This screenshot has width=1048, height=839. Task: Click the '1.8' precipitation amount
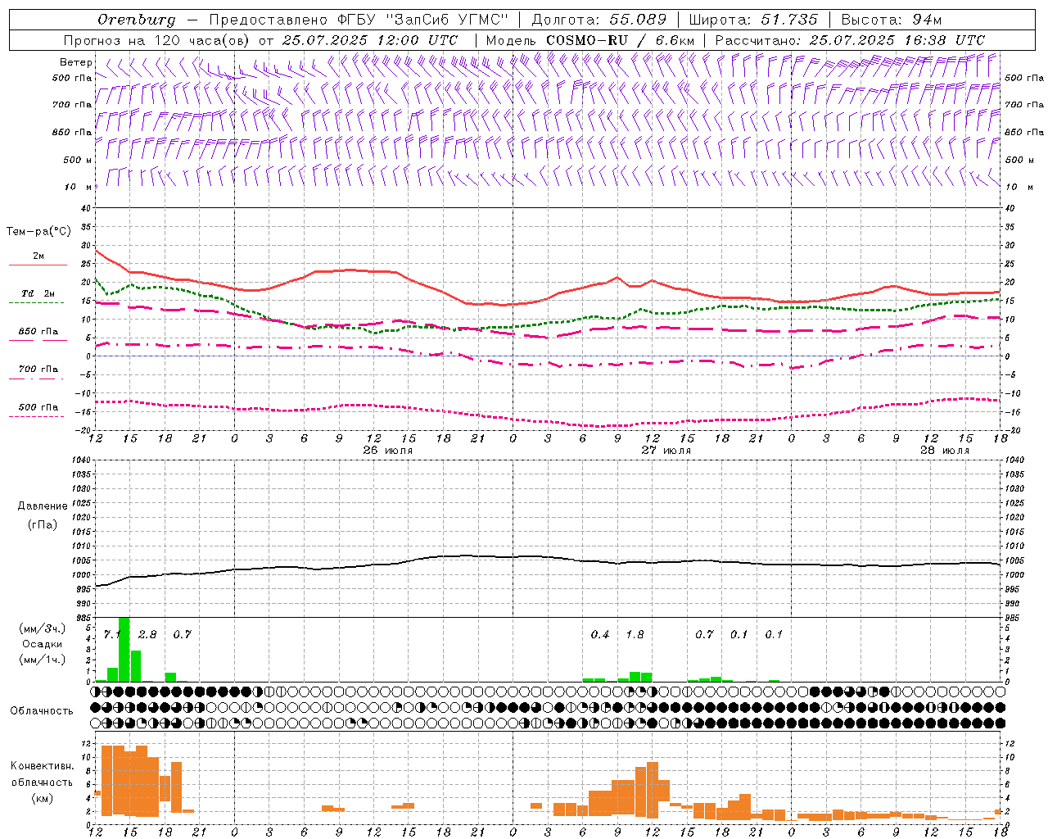635,634
